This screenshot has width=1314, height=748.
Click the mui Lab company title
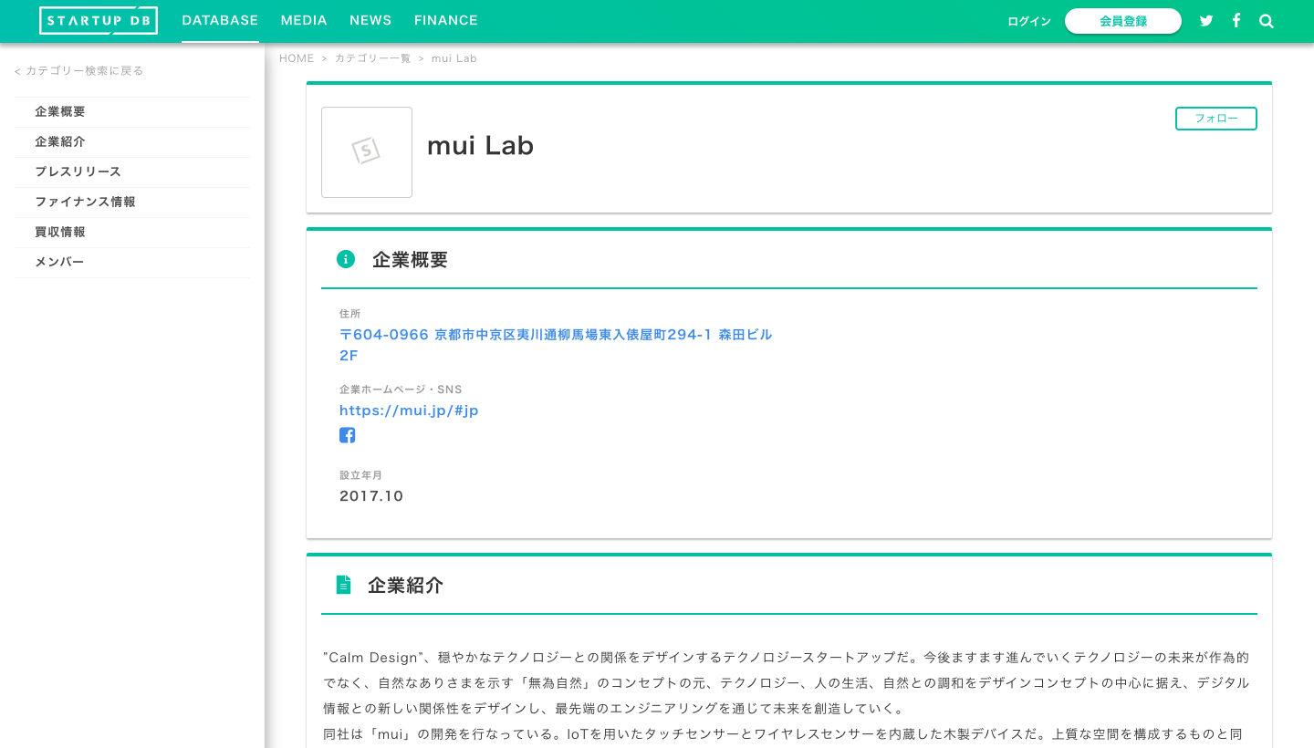click(480, 146)
